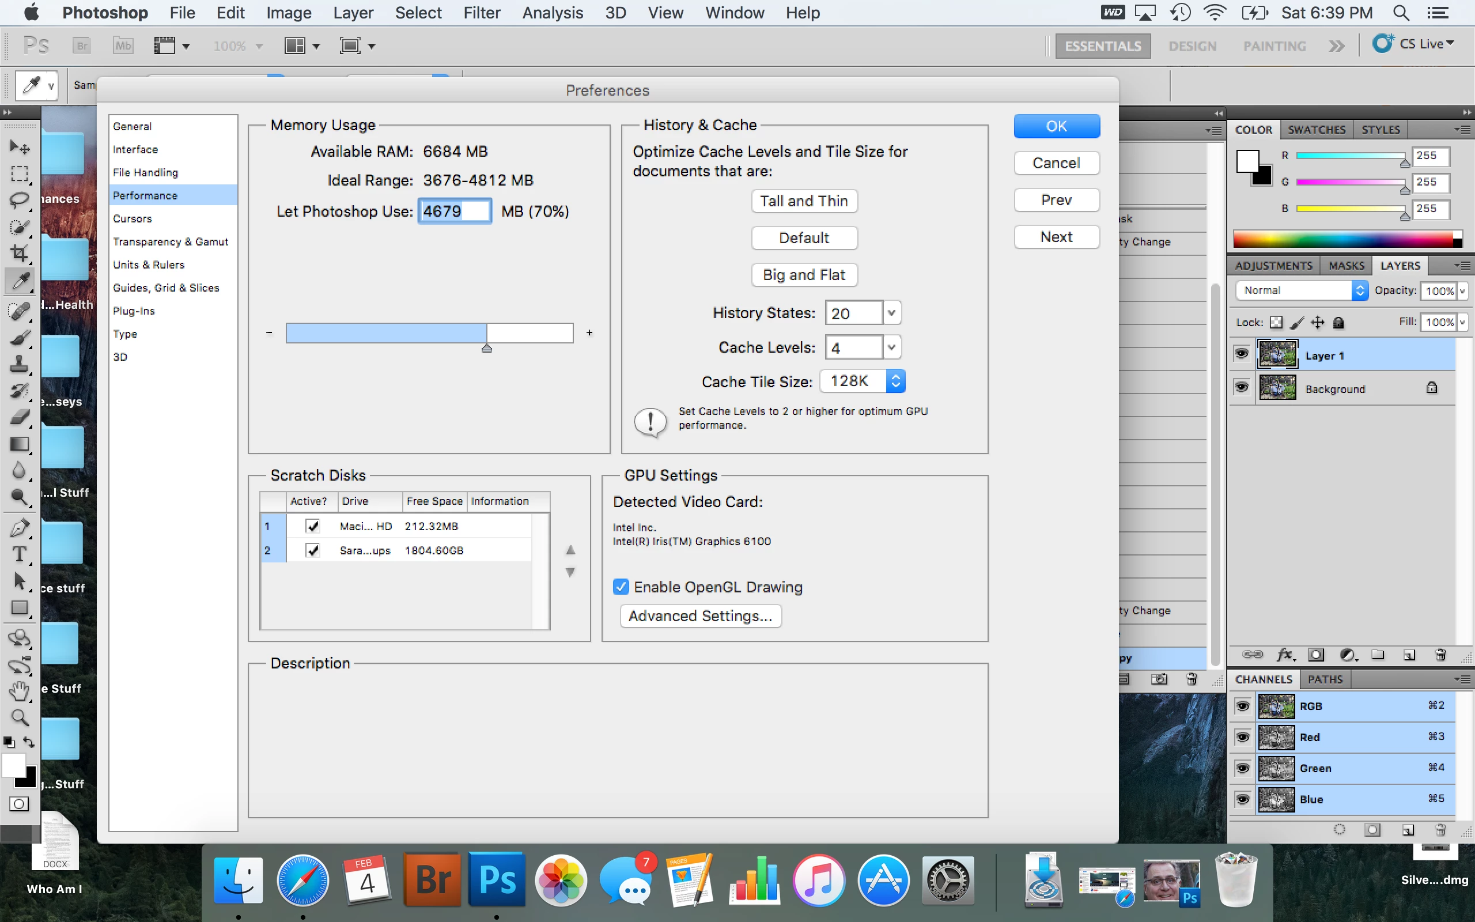
Task: Switch to the Swatches tab
Action: (x=1316, y=129)
